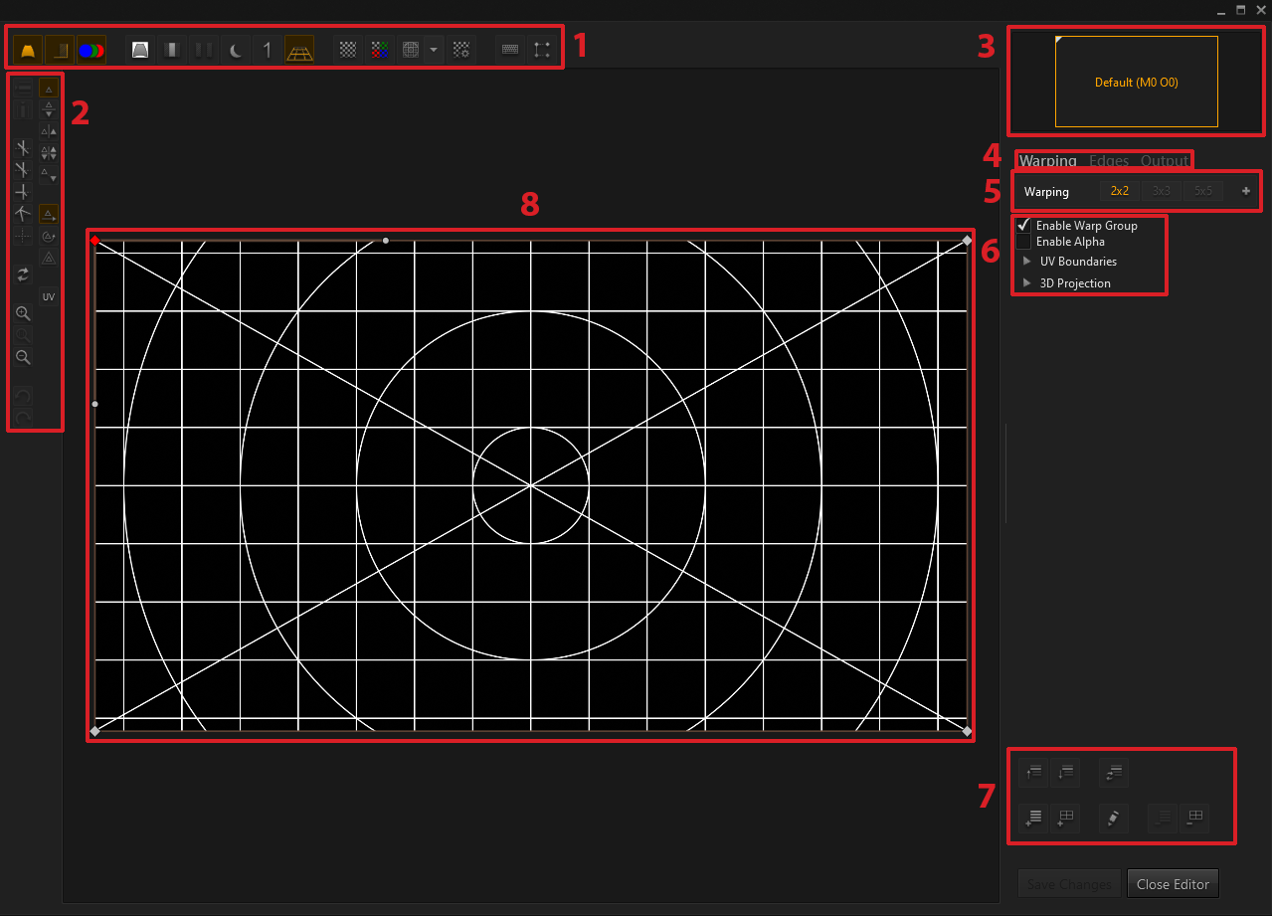
Task: Click the pencil edit icon
Action: click(x=1114, y=818)
